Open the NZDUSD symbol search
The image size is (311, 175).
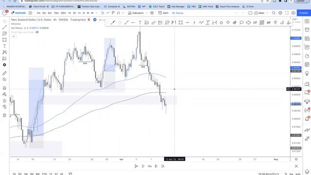(x=18, y=13)
